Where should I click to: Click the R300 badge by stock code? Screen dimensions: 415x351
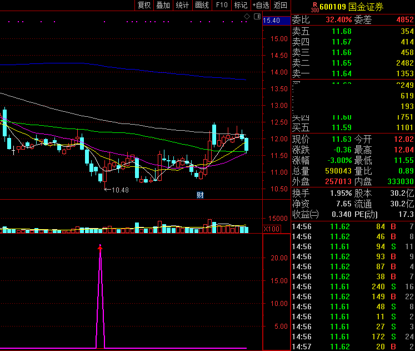(x=315, y=7)
